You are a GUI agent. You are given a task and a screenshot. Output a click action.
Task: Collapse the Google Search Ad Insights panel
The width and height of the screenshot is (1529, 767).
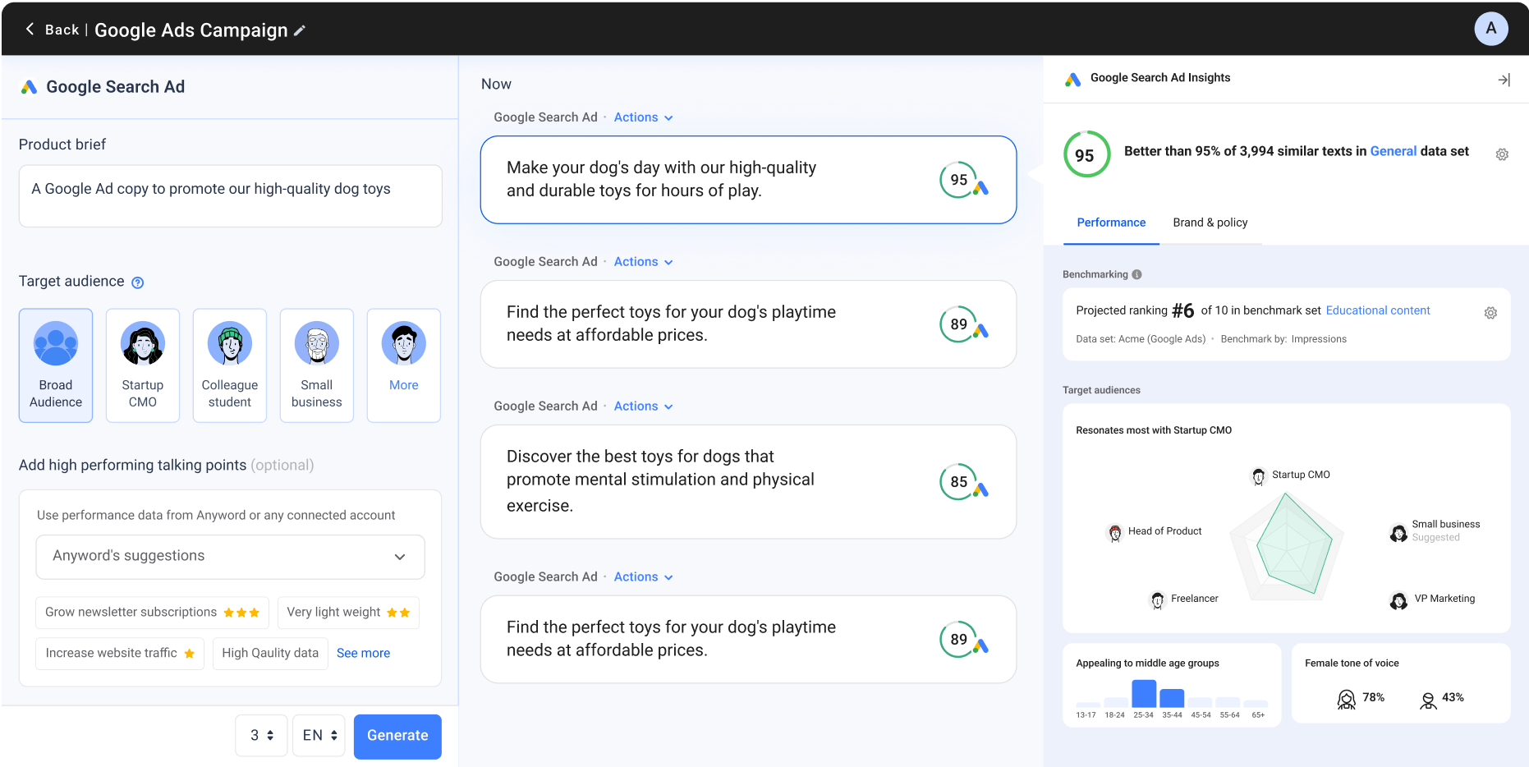coord(1505,80)
